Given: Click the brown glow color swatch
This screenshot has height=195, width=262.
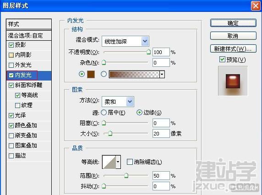Looking at the screenshot, I should click(x=91, y=74).
